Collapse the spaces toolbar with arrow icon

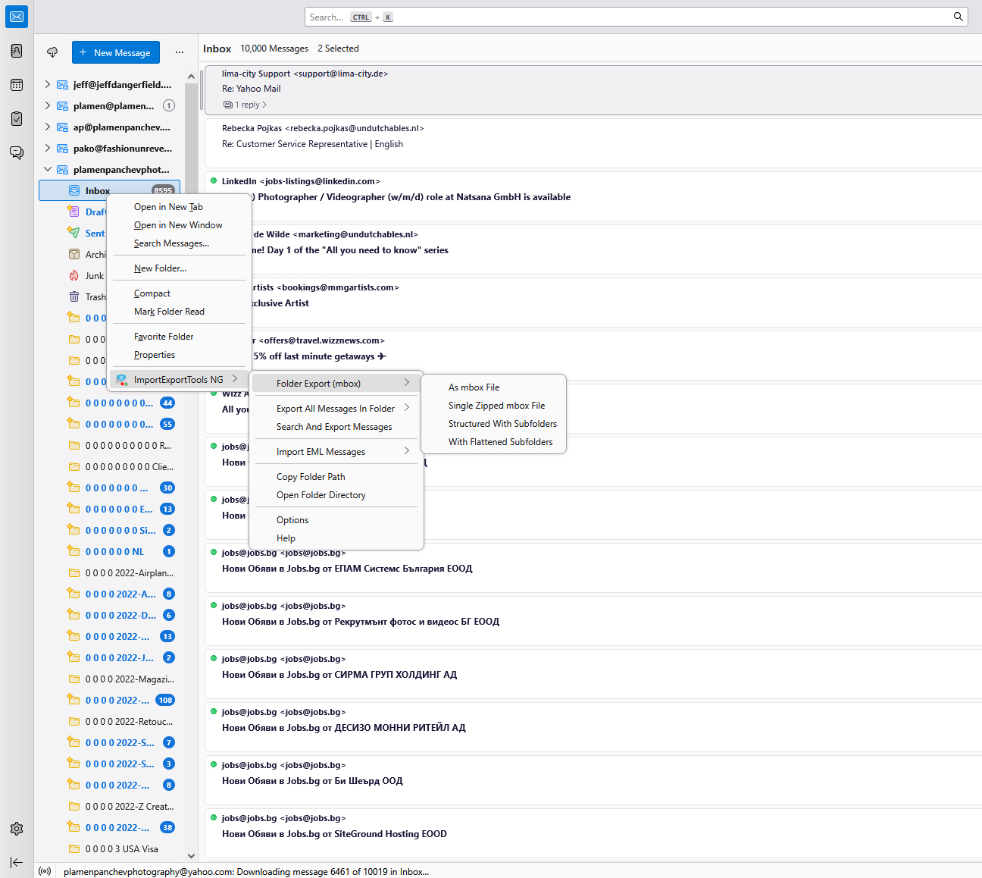coord(17,862)
